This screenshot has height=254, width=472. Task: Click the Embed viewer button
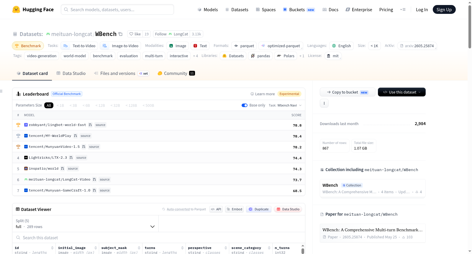(235, 209)
